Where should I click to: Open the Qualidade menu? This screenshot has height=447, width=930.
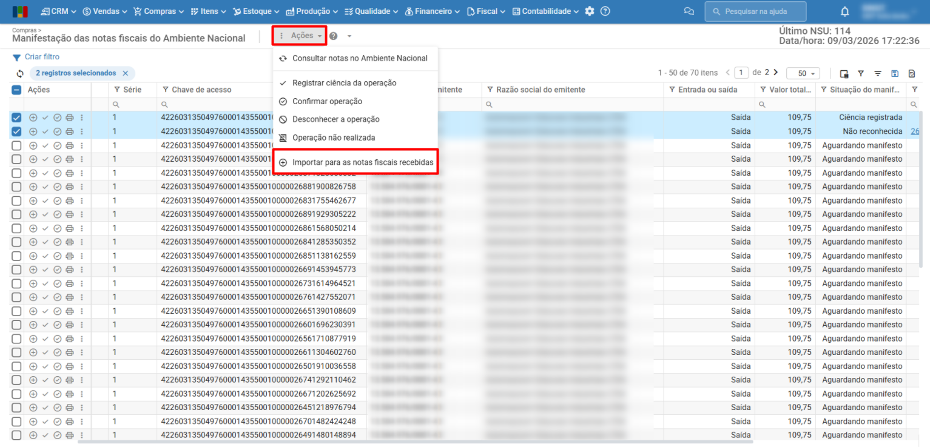pos(371,12)
